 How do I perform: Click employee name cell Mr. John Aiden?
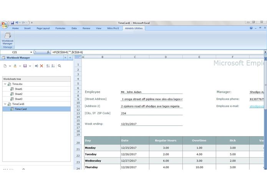(x=151, y=92)
